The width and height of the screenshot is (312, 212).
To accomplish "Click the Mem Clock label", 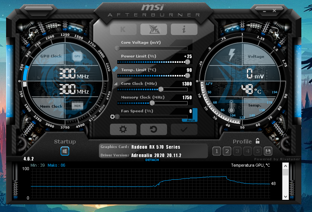I will pyautogui.click(x=51, y=106).
